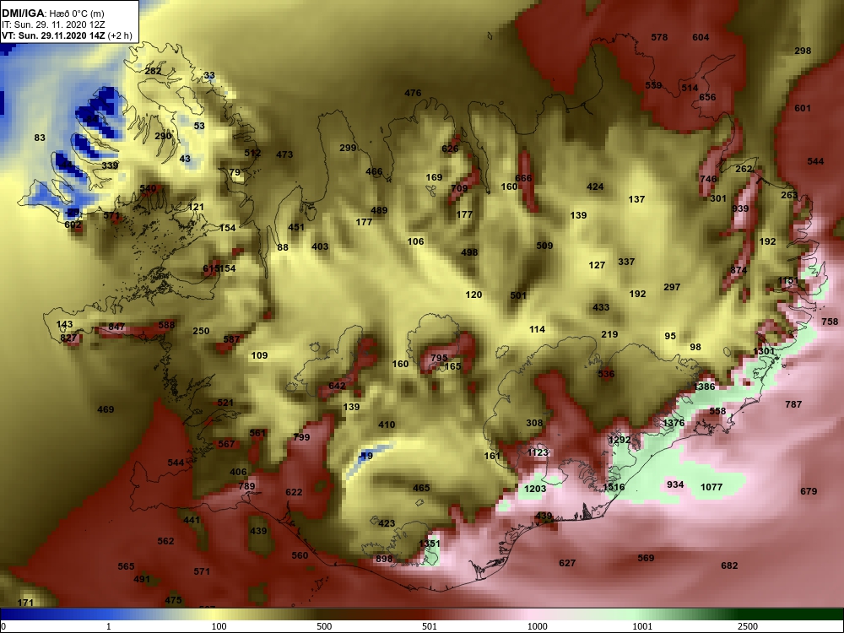Click the legend label '1000'
The width and height of the screenshot is (844, 633).
click(537, 626)
